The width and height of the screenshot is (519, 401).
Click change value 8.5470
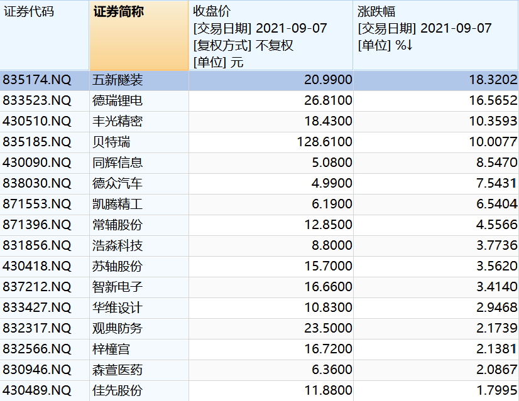point(497,163)
